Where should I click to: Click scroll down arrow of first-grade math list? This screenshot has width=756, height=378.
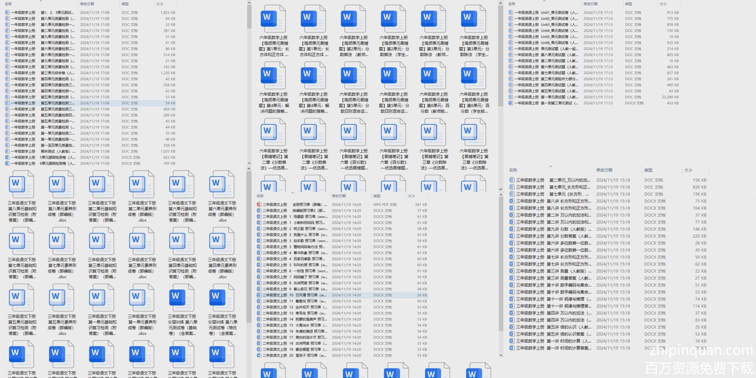point(249,163)
